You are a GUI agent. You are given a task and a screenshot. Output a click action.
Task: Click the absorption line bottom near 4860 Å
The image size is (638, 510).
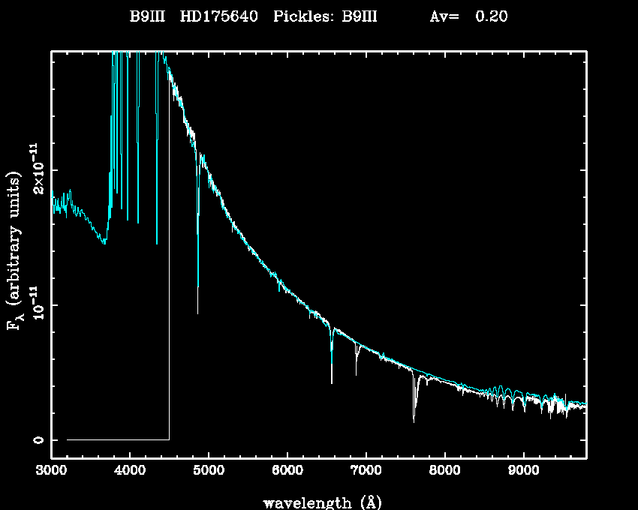pyautogui.click(x=197, y=311)
